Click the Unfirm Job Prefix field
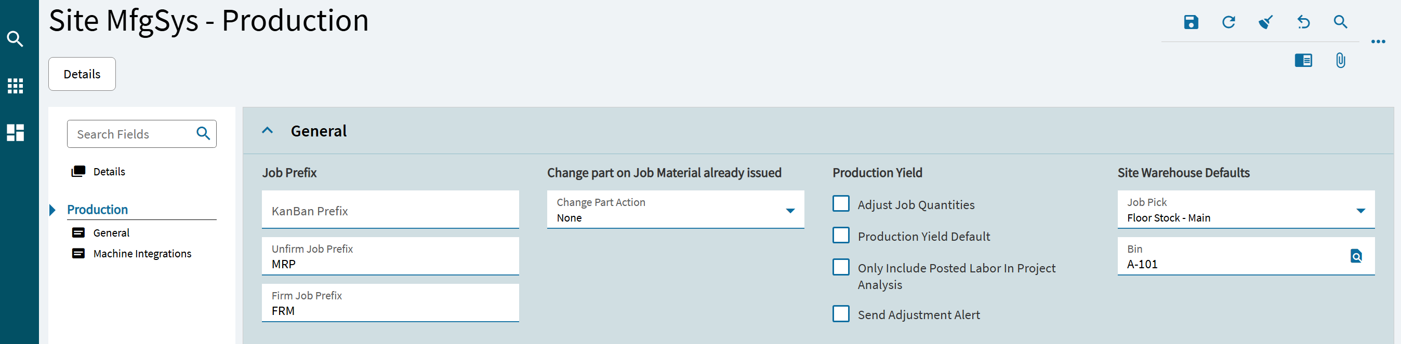Image resolution: width=1401 pixels, height=344 pixels. pos(390,256)
